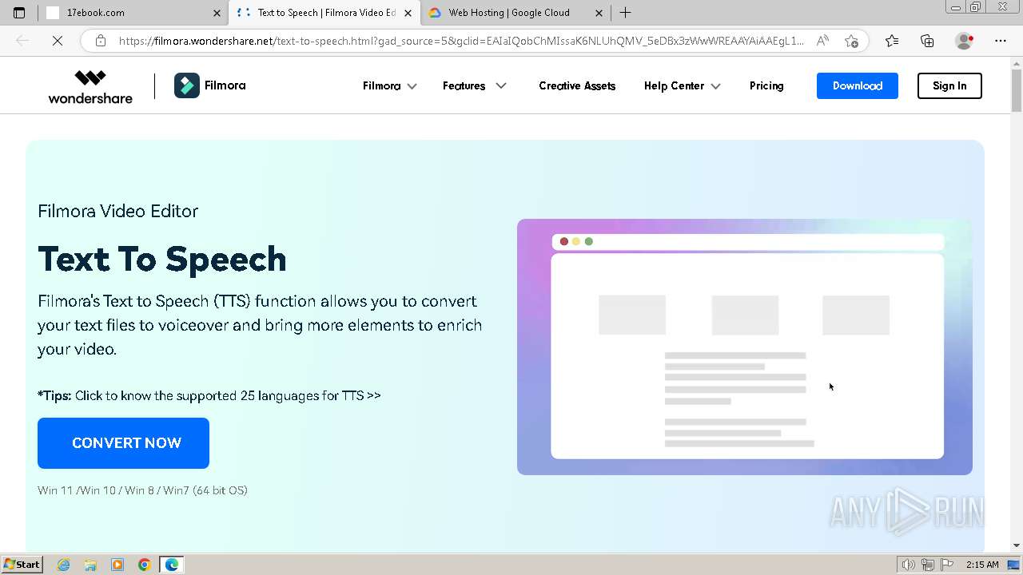Expand the Help Center dropdown

[683, 85]
